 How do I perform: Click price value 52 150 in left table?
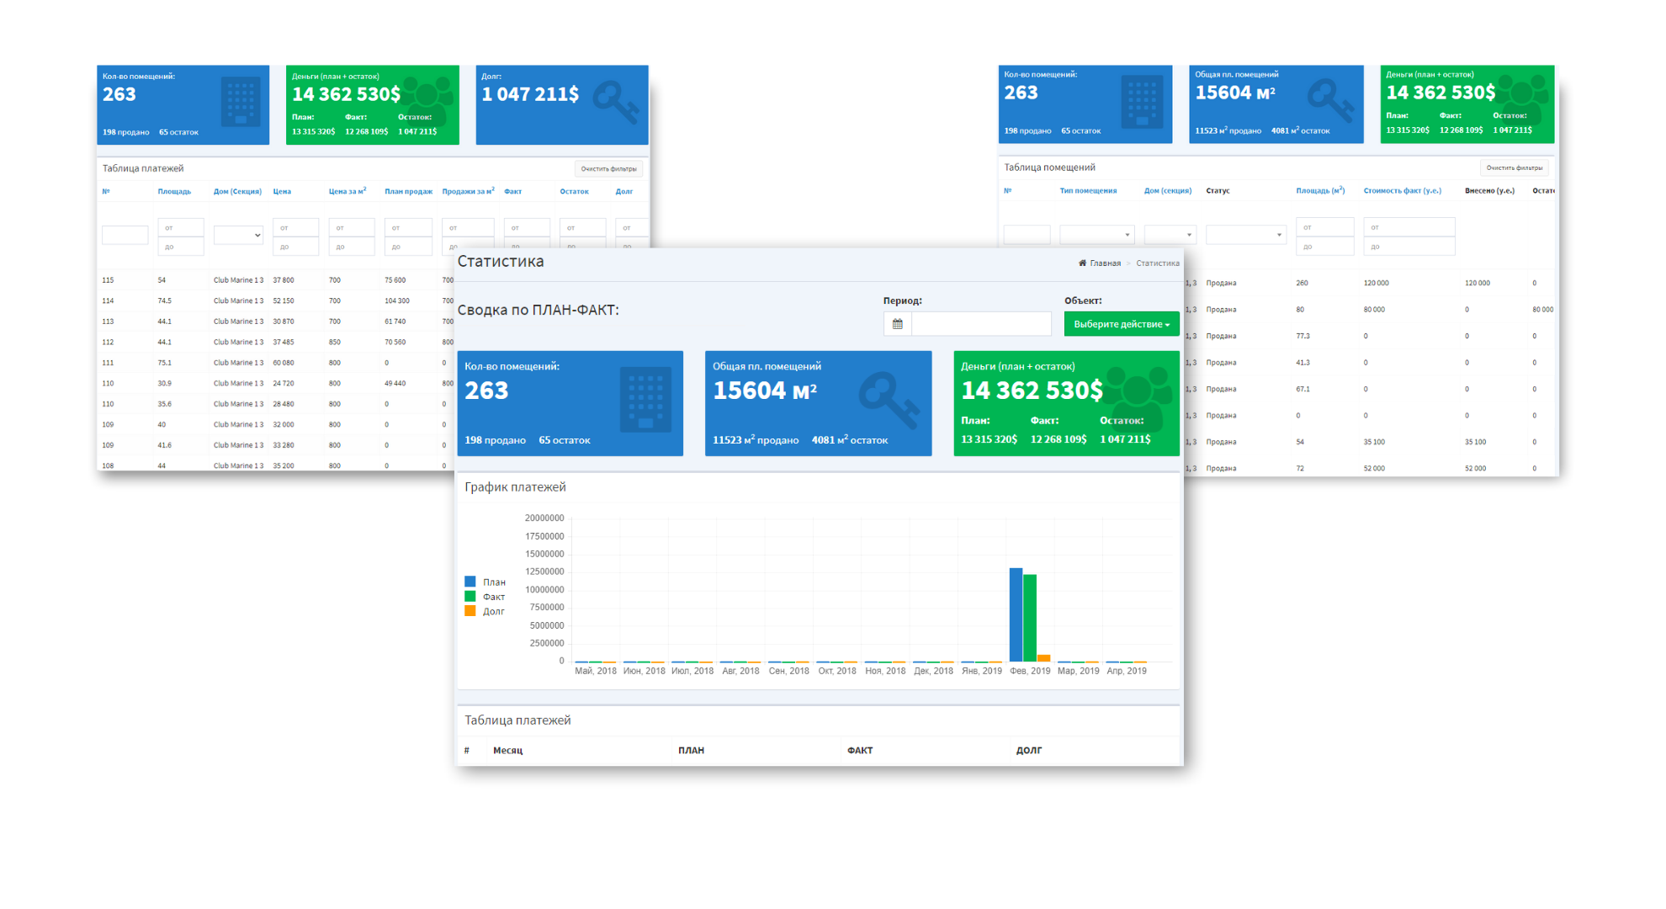click(284, 301)
